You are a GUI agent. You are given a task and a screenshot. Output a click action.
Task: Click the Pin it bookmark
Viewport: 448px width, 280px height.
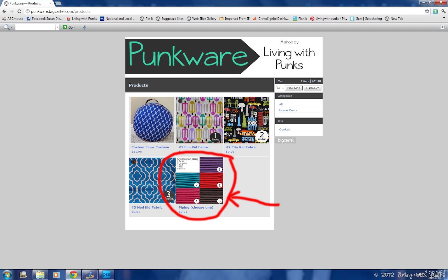[x=146, y=19]
